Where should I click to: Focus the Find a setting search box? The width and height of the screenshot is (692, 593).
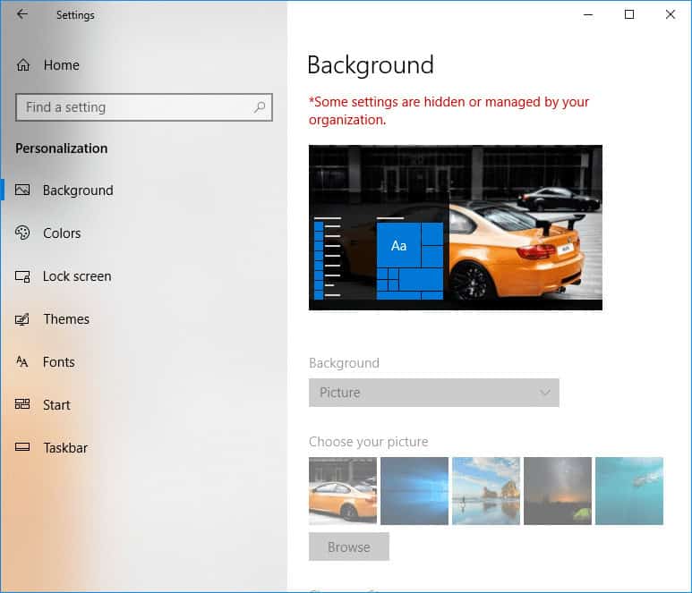[134, 107]
